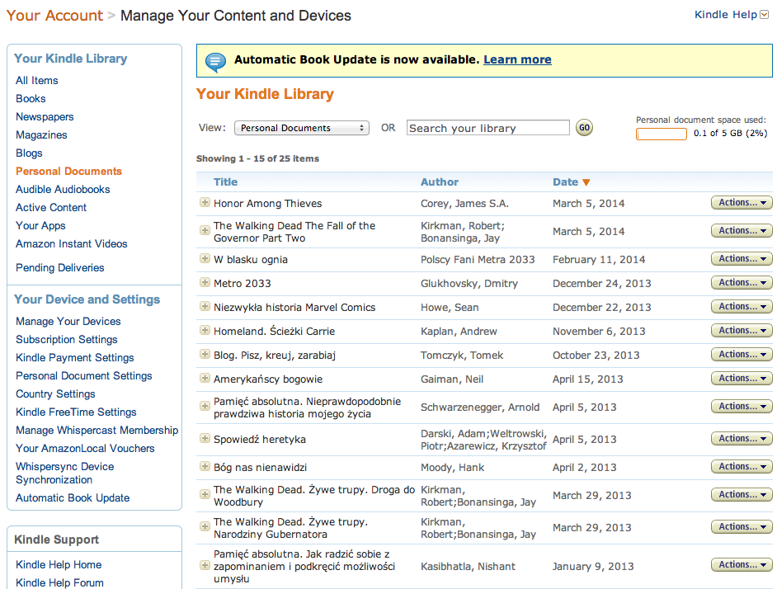This screenshot has height=589, width=777.
Task: Open Manage Whispercast Membership
Action: tap(97, 431)
